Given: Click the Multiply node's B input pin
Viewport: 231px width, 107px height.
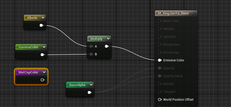Looking at the screenshot, I should [x=91, y=54].
